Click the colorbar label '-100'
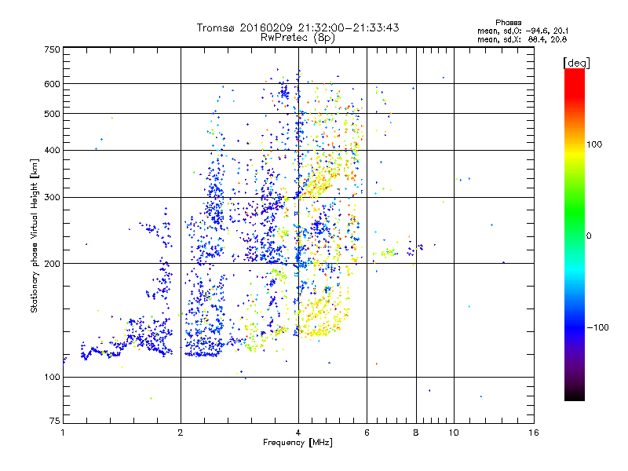 click(597, 327)
